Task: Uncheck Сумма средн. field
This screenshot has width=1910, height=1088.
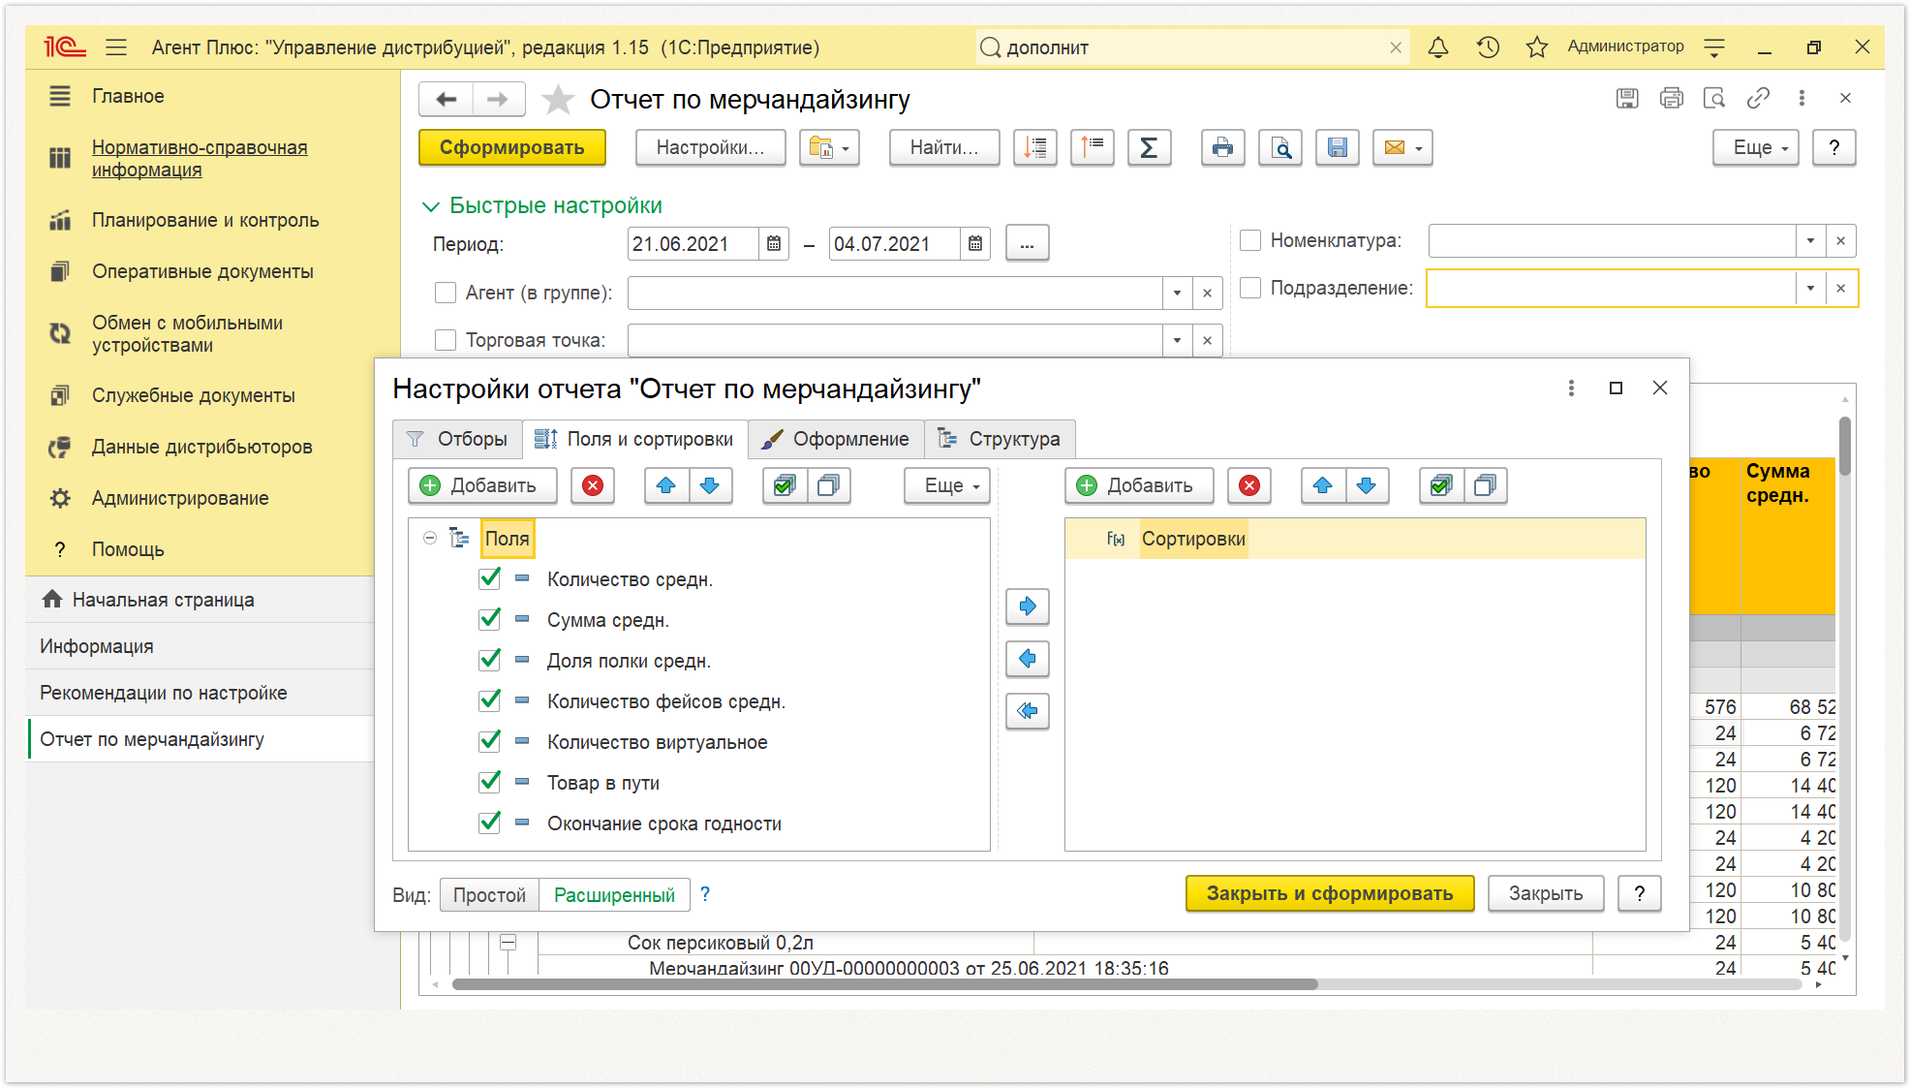Action: 490,619
